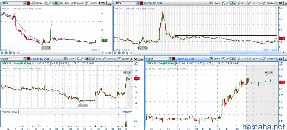Screen dimensions: 287x130
Task: Click SPEX symbol field in 5m chart
Action: 158,59
